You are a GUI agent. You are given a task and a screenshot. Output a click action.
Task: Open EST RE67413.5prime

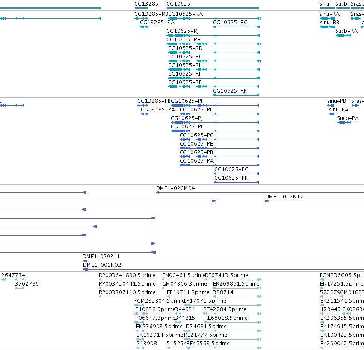(x=227, y=275)
